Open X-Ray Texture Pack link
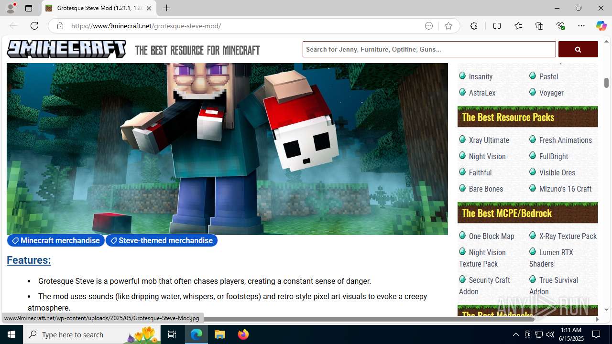This screenshot has height=344, width=612. tap(568, 236)
